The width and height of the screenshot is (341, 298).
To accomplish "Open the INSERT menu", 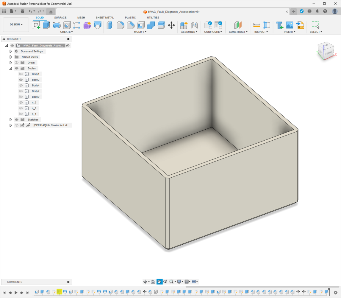I will [290, 32].
